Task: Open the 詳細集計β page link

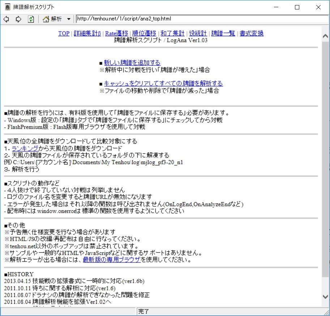Action: pyautogui.click(x=87, y=33)
